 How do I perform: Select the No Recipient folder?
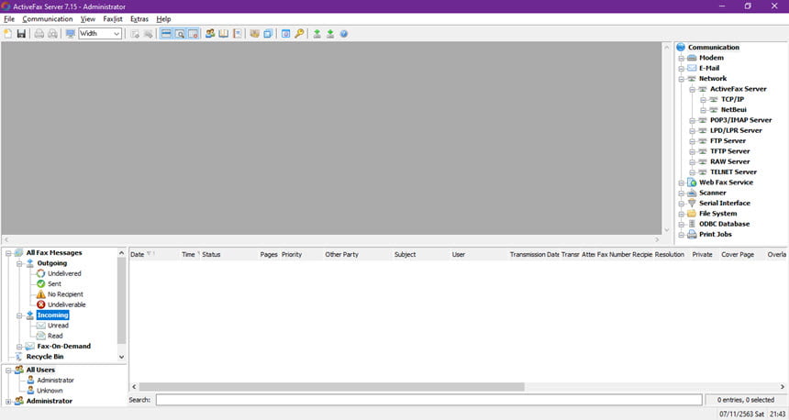tap(65, 294)
